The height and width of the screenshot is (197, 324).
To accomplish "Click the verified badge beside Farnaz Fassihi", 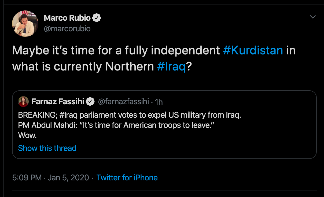I will pyautogui.click(x=90, y=102).
